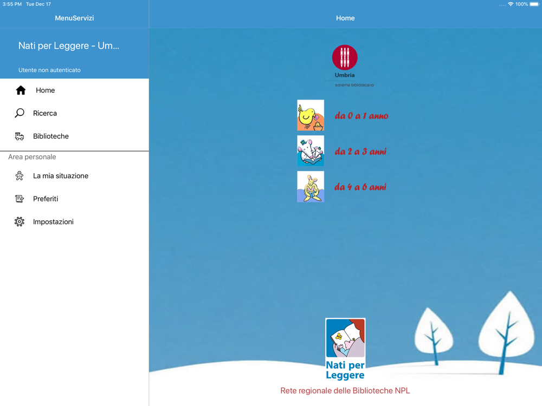Click the Ricerca magnifying glass icon

(20, 113)
